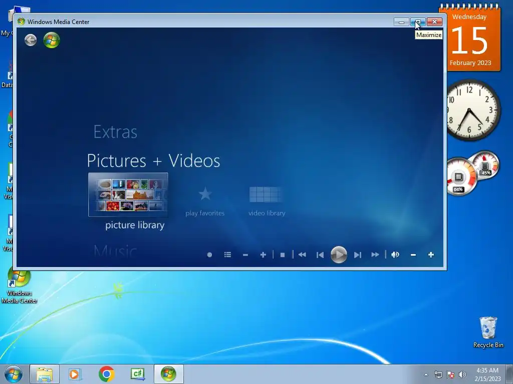Mute audio with the speaker icon
The width and height of the screenshot is (513, 384).
coord(395,254)
